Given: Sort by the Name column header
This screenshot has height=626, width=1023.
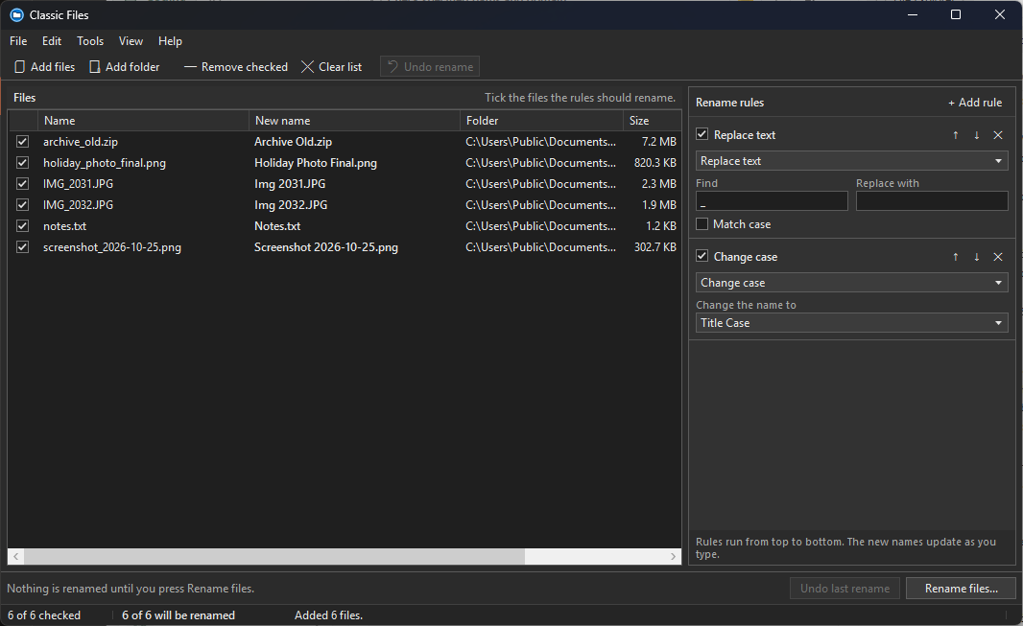Looking at the screenshot, I should tap(144, 121).
